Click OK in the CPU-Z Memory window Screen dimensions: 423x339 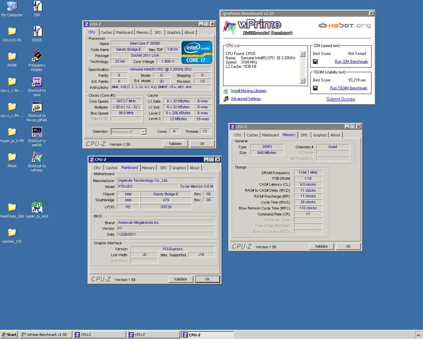348,246
